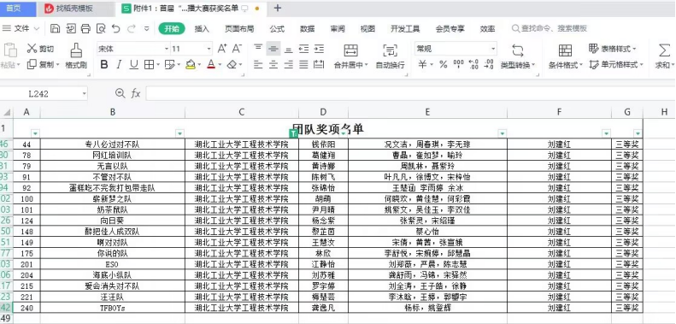Click the Merge and Center icon
Screen dimensions: 676x324
tap(351, 50)
